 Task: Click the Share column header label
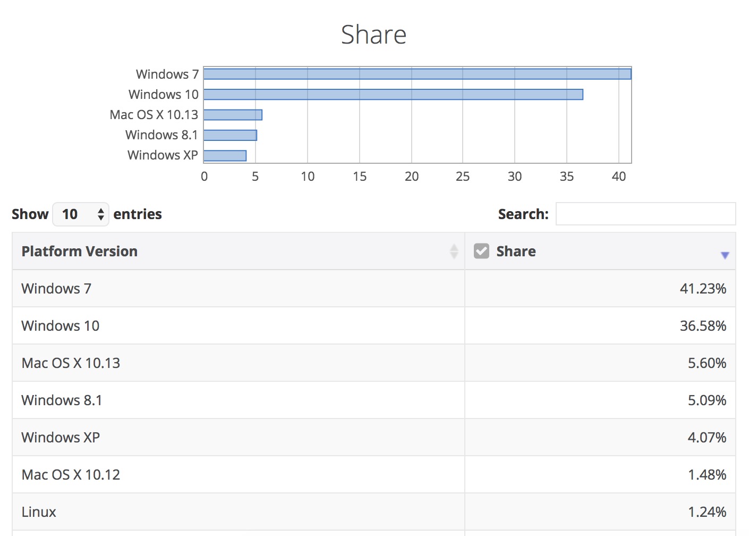coord(516,251)
